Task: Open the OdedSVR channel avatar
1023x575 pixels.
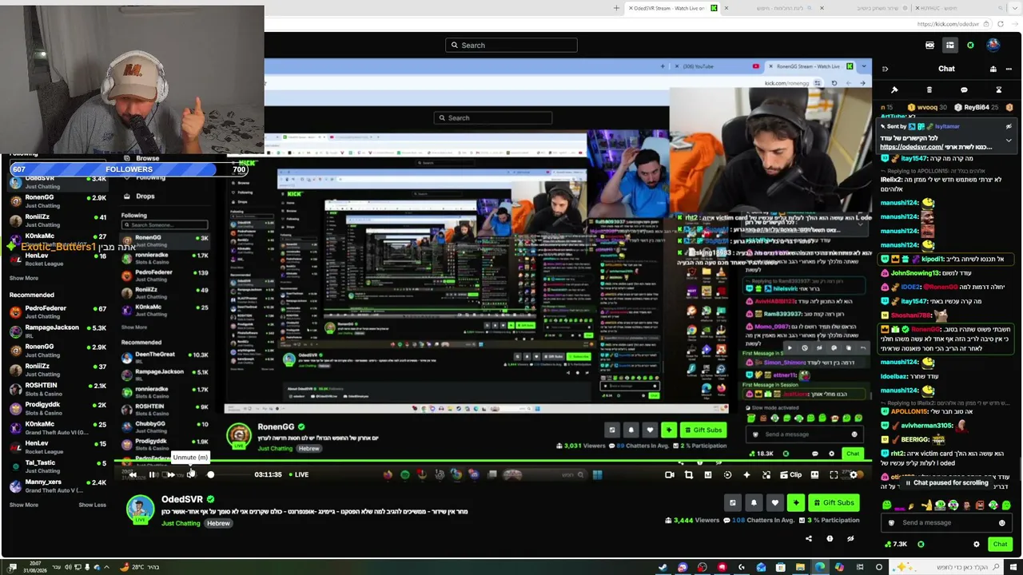Action: pyautogui.click(x=140, y=508)
